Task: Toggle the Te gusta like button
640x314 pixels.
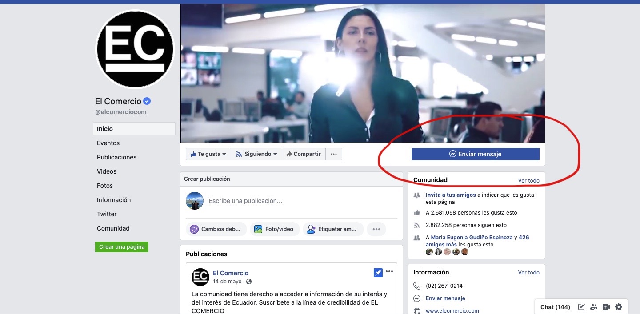Action: click(x=208, y=154)
